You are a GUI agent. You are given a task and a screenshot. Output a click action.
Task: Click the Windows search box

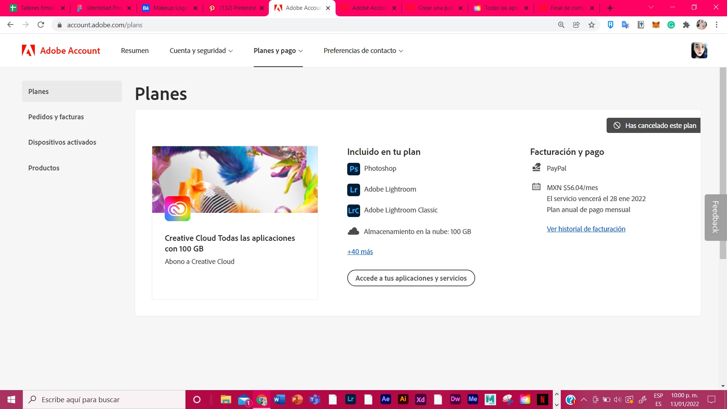[x=104, y=400]
